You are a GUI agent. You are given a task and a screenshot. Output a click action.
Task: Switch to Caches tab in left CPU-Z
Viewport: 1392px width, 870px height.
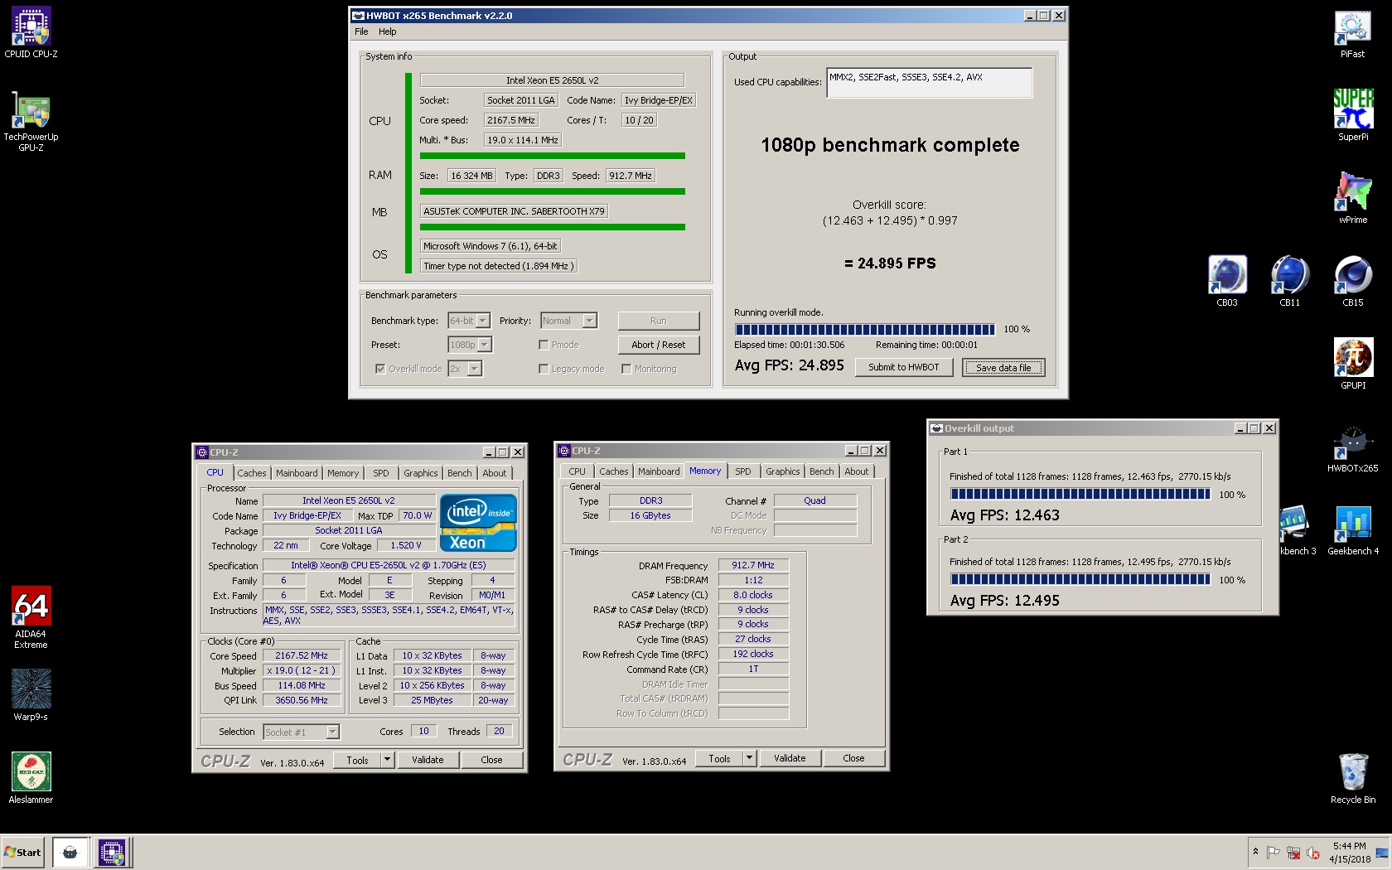tap(252, 473)
